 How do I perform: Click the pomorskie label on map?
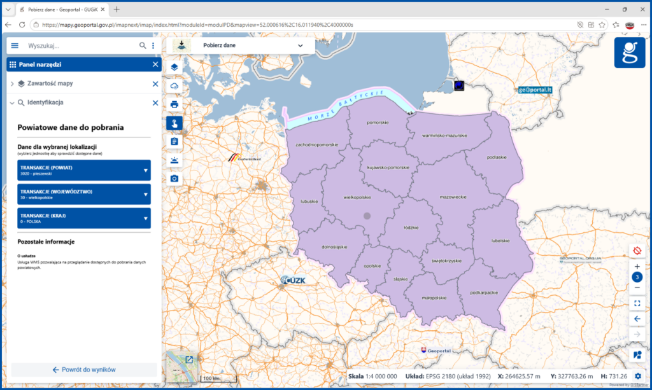(378, 123)
